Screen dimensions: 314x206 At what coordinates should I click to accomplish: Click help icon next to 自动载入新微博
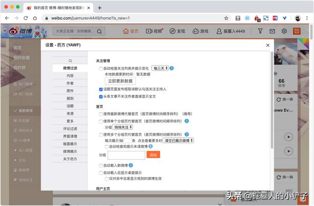131,165
